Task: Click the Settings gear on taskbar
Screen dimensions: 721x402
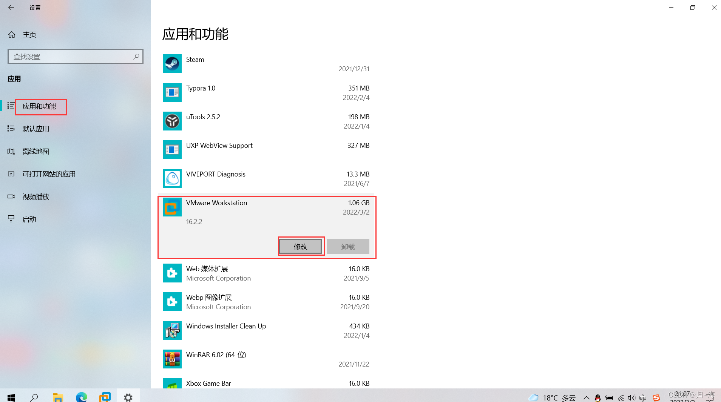Action: tap(128, 397)
